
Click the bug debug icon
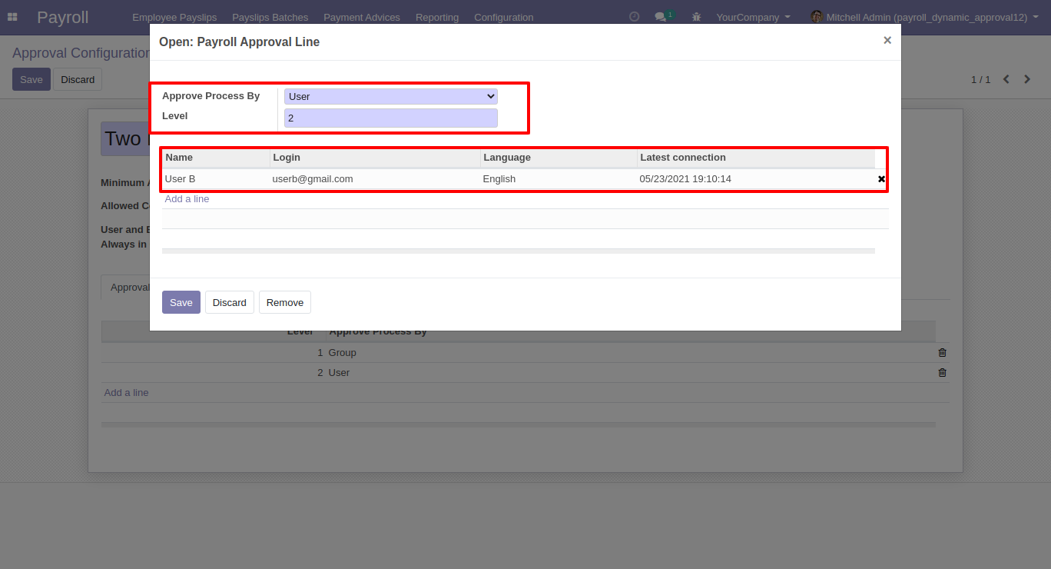[x=696, y=17]
